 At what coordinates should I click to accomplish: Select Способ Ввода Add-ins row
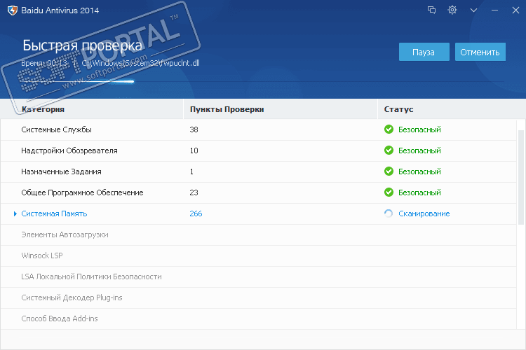[258, 319]
